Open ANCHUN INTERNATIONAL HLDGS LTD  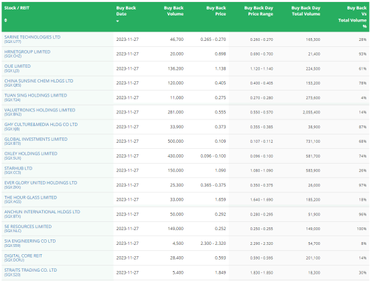tap(42, 212)
